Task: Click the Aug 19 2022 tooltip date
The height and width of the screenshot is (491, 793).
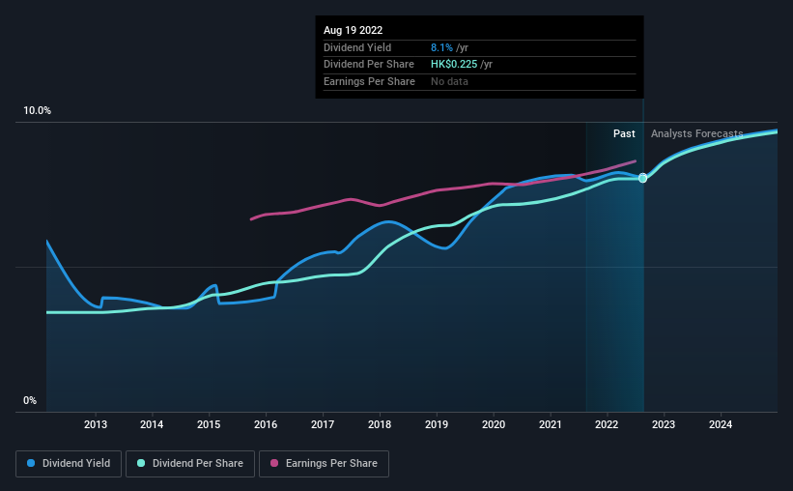Action: pos(353,30)
